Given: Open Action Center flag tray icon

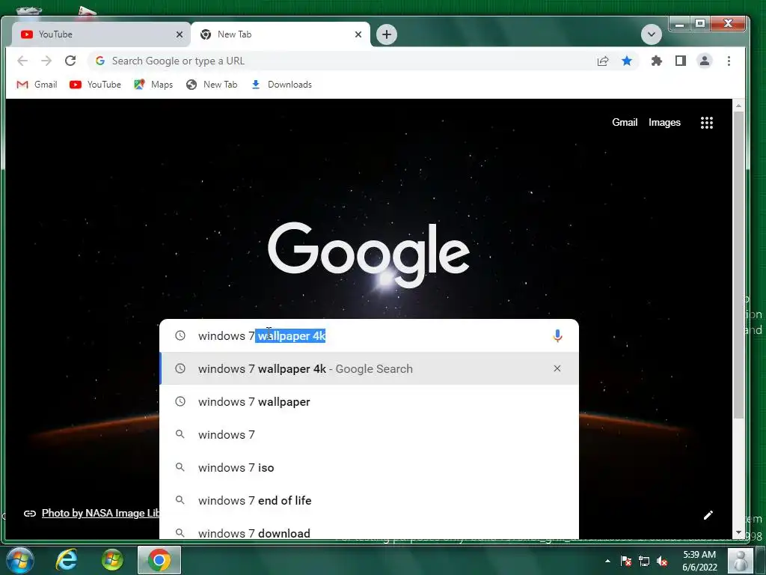Looking at the screenshot, I should tap(626, 561).
